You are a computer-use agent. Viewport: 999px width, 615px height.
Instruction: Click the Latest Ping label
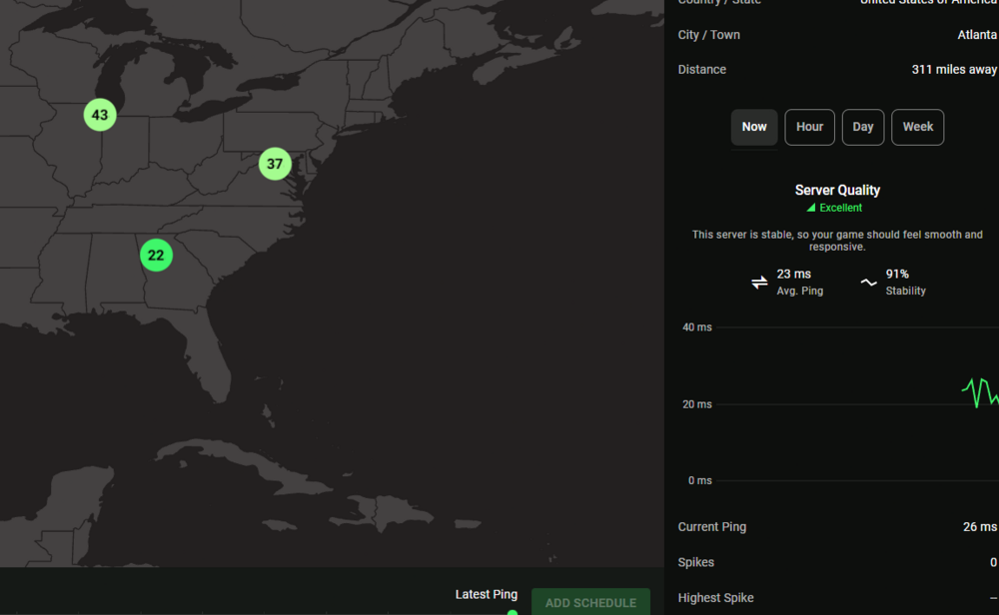pos(486,594)
